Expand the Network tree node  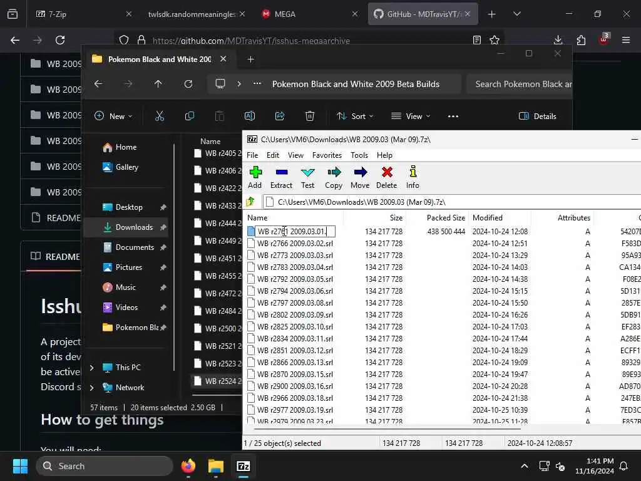[92, 387]
